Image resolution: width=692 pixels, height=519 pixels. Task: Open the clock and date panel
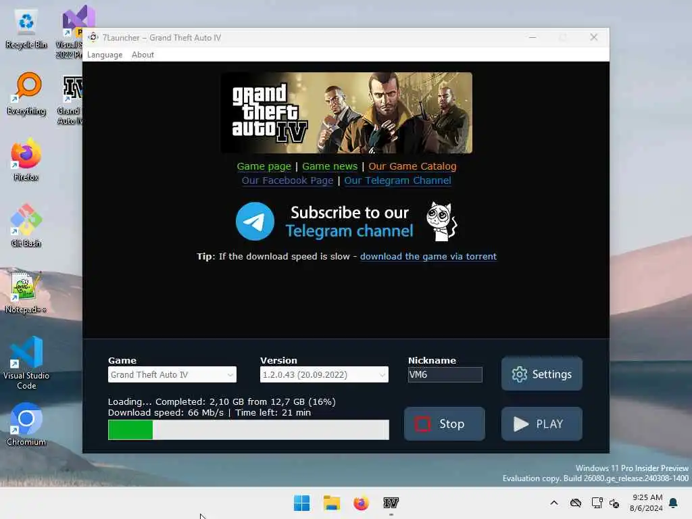point(646,503)
